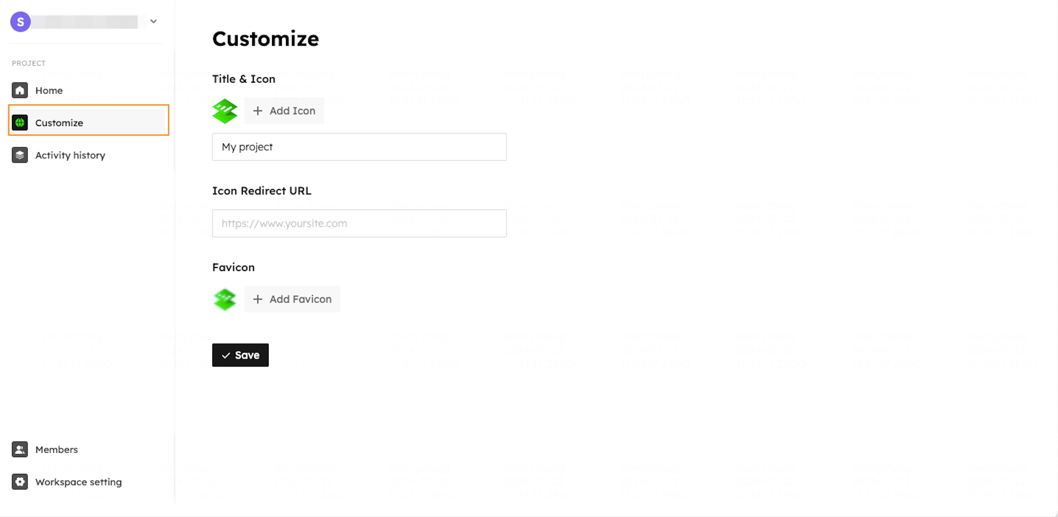Click the green globe Customize icon
The image size is (1058, 517).
tap(20, 123)
